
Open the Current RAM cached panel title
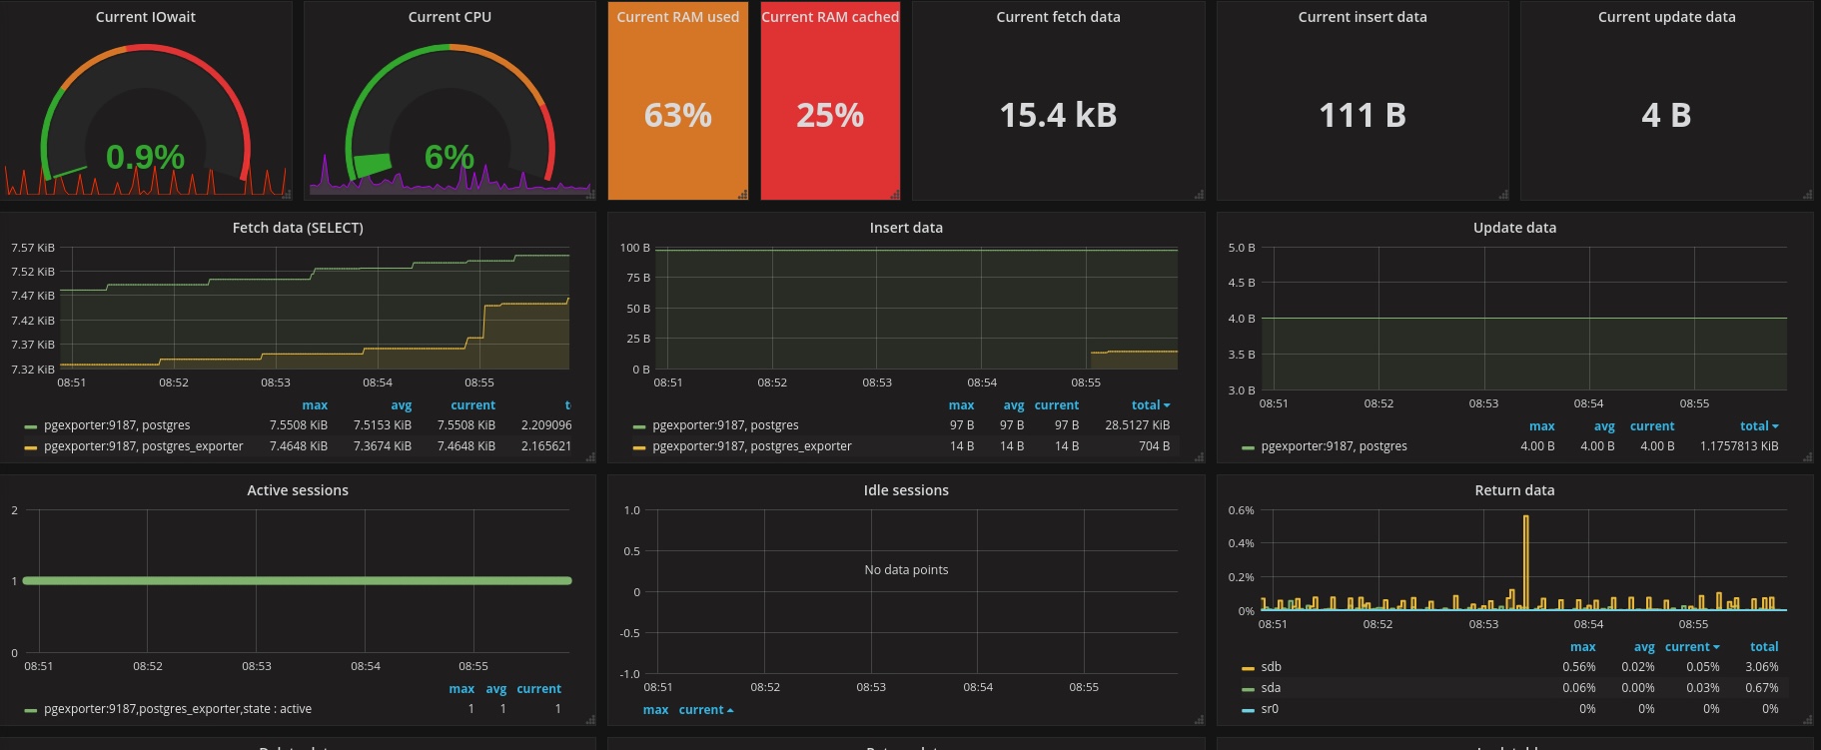[830, 17]
